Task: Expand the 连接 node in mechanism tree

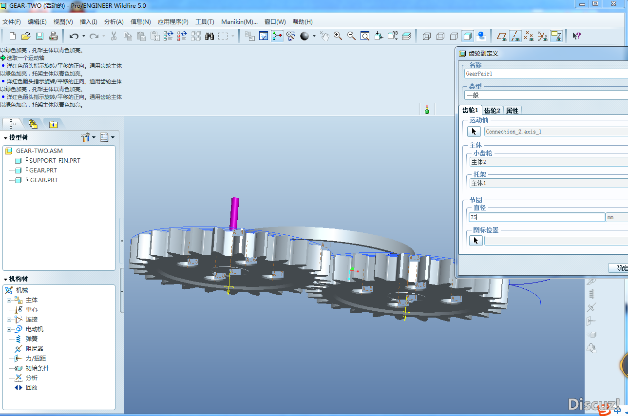Action: pyautogui.click(x=9, y=320)
